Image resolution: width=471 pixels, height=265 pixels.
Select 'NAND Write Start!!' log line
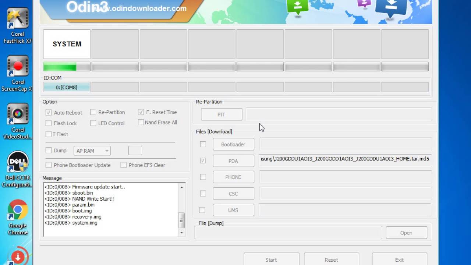click(x=79, y=199)
